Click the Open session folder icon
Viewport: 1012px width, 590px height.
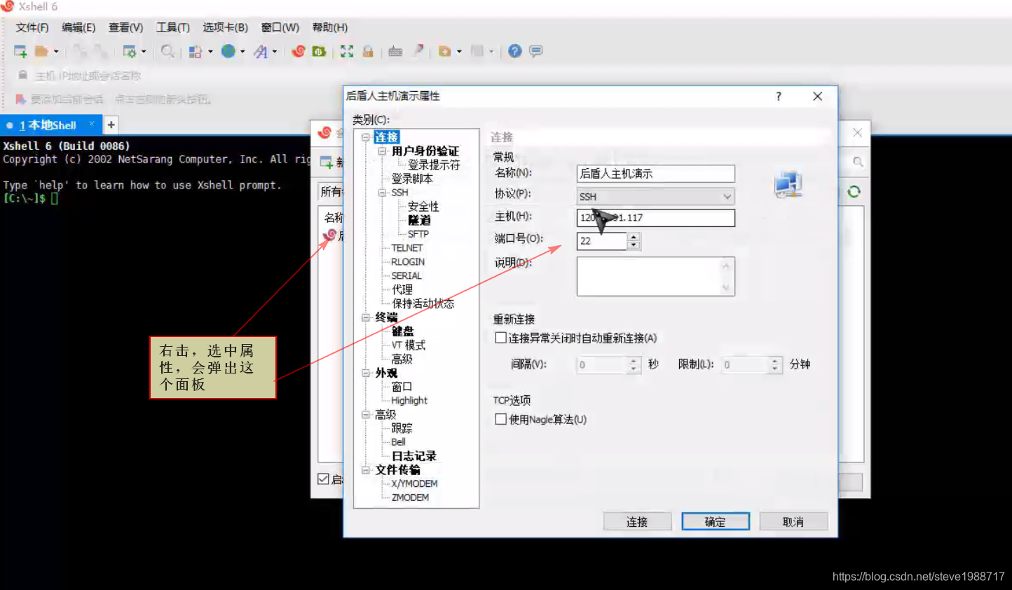[41, 51]
